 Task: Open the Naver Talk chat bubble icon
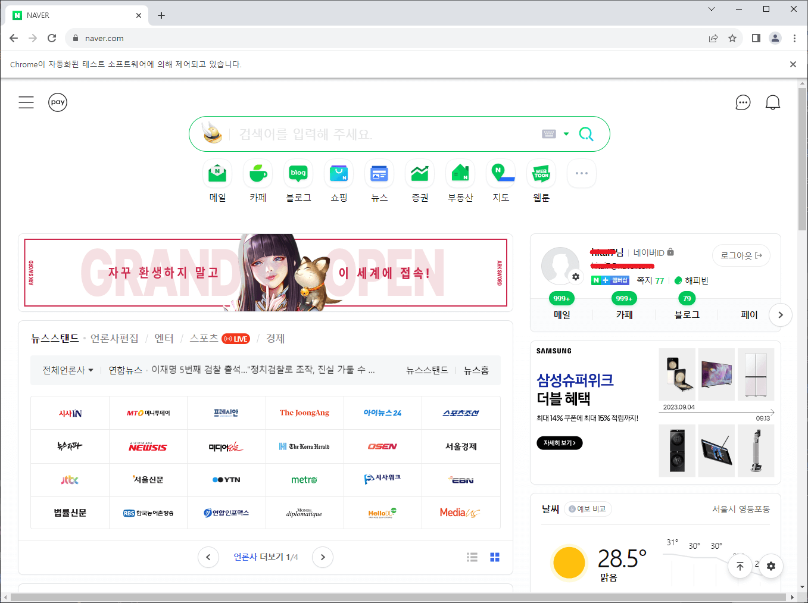[743, 102]
